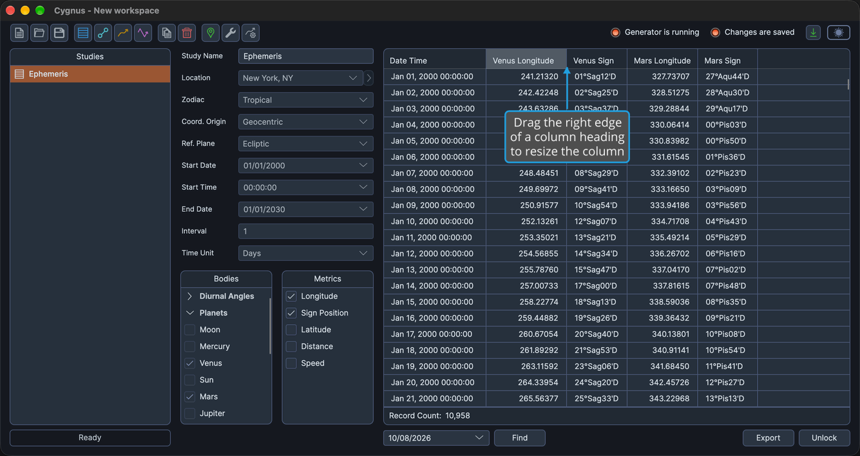Uncheck the Venus body checkbox

click(x=190, y=363)
